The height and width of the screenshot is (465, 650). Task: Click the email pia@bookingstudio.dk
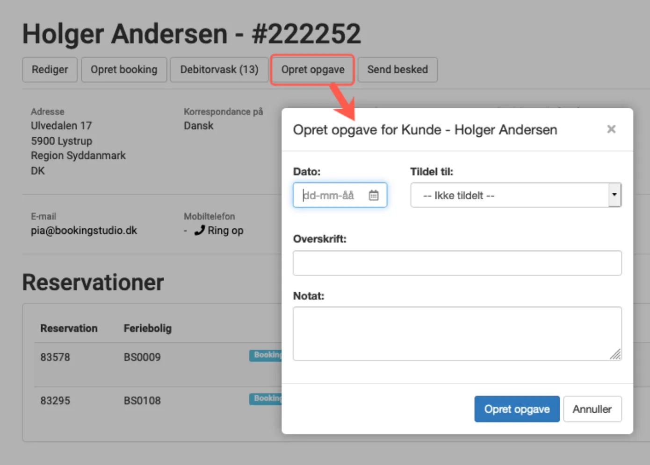coord(84,231)
